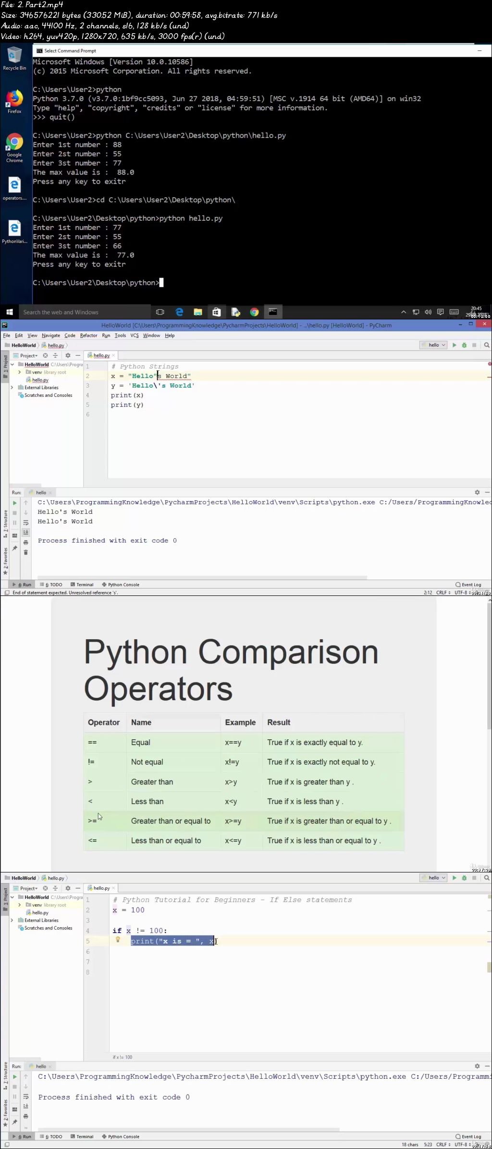Expand External Libraries in Python Strings frame
492x1149 pixels.
coord(12,387)
